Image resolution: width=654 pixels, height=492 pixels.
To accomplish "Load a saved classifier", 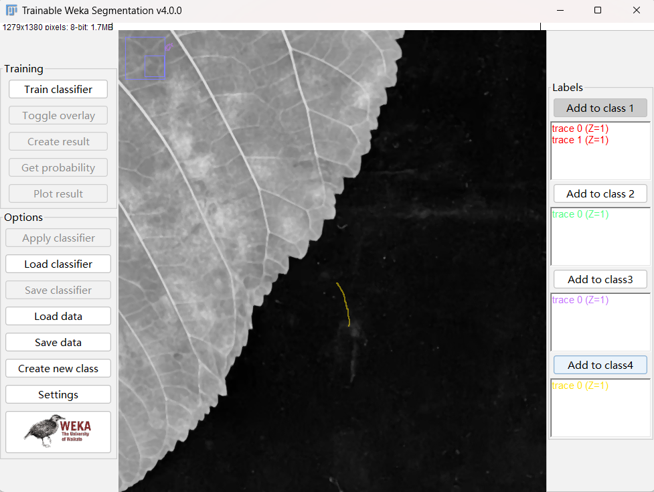I will tap(58, 264).
